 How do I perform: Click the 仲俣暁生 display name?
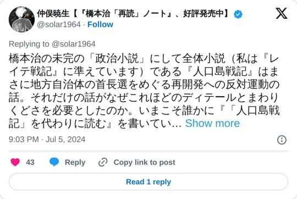pos(53,14)
